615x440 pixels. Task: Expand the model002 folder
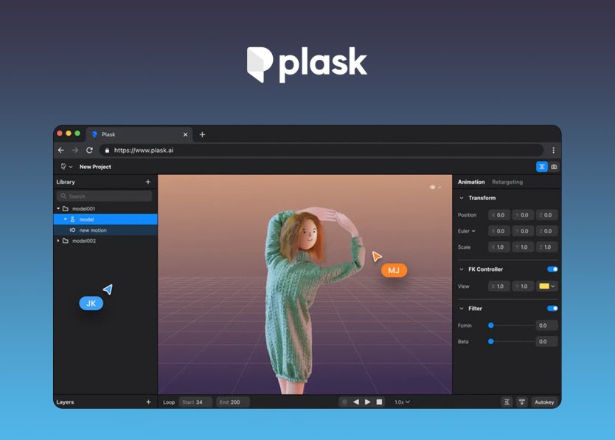pos(59,241)
